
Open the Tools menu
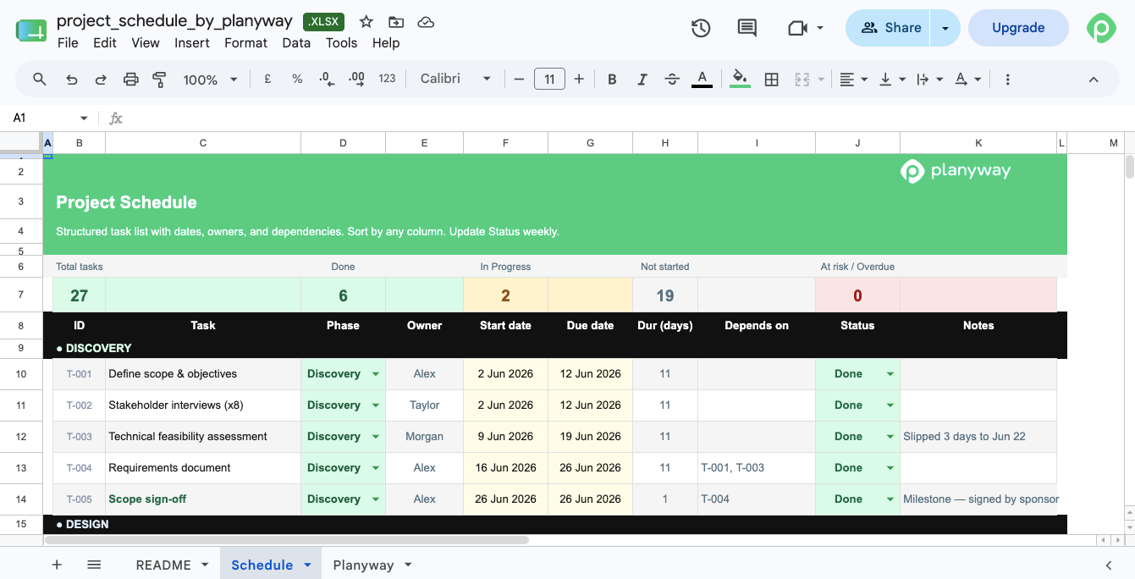coord(341,42)
